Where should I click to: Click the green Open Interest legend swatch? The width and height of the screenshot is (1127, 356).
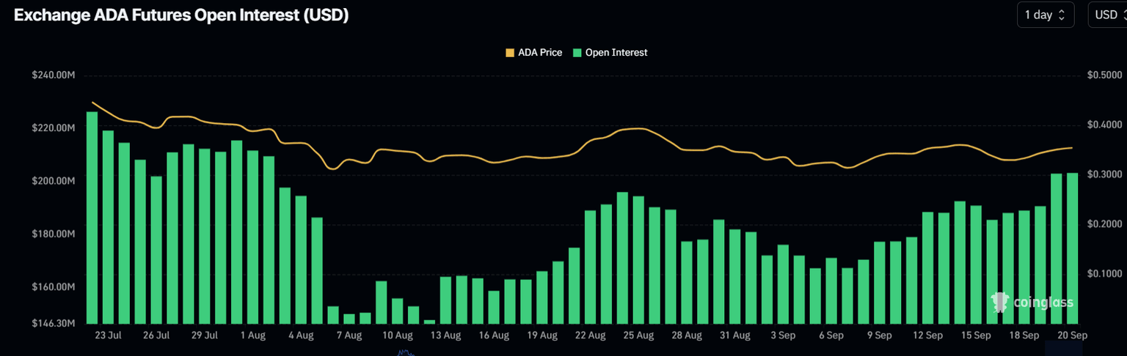pos(577,53)
